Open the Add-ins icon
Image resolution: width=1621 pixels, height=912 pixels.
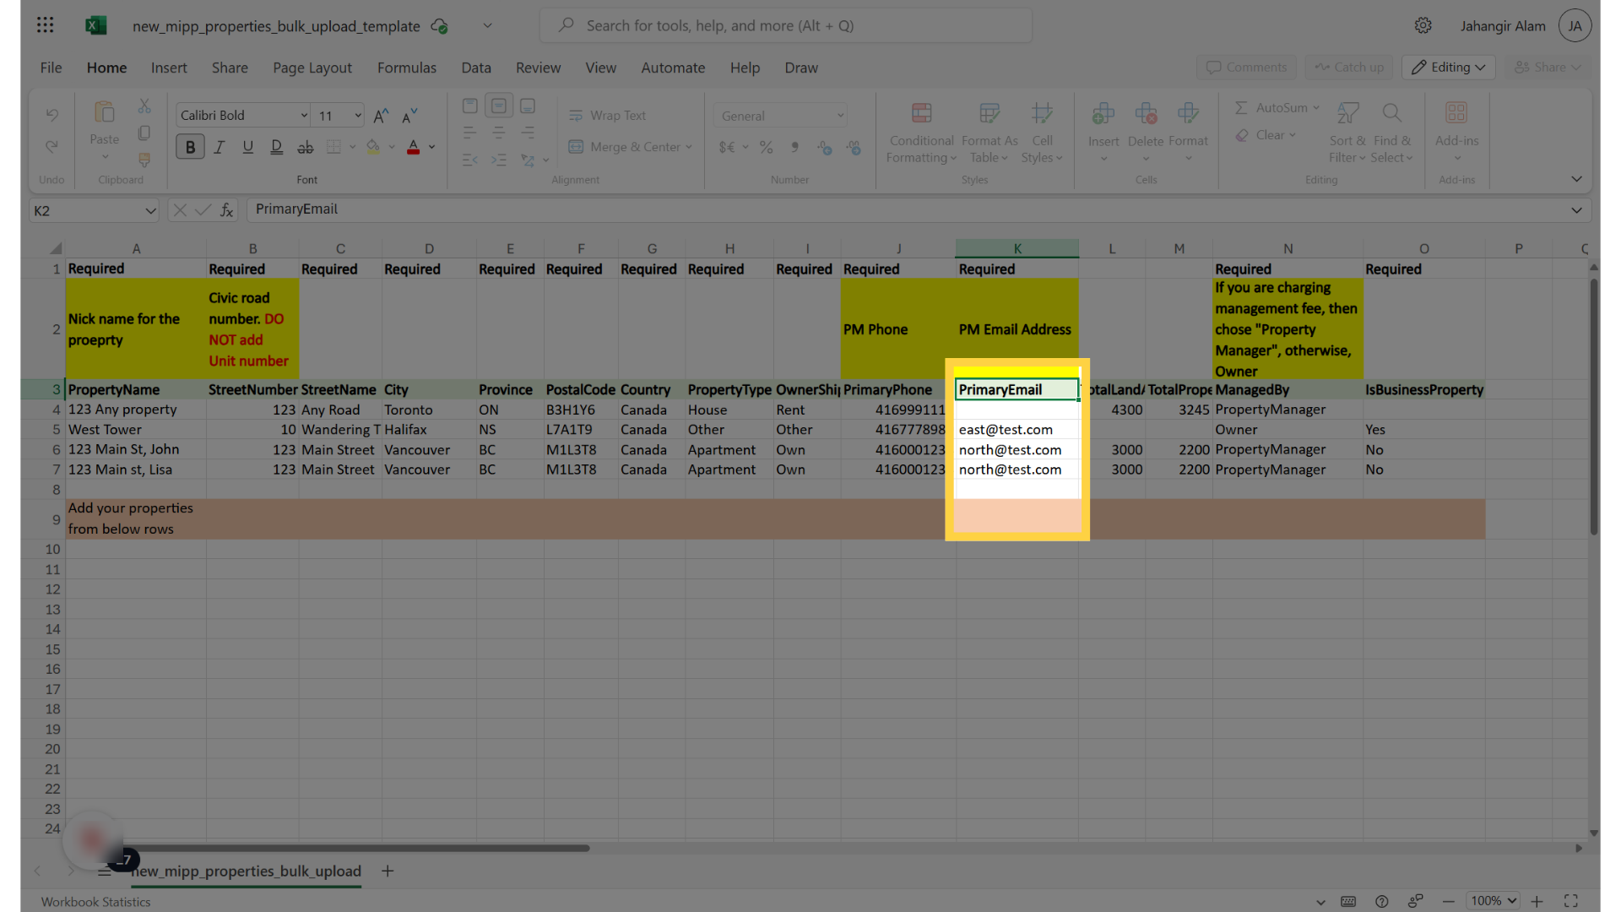[1456, 113]
